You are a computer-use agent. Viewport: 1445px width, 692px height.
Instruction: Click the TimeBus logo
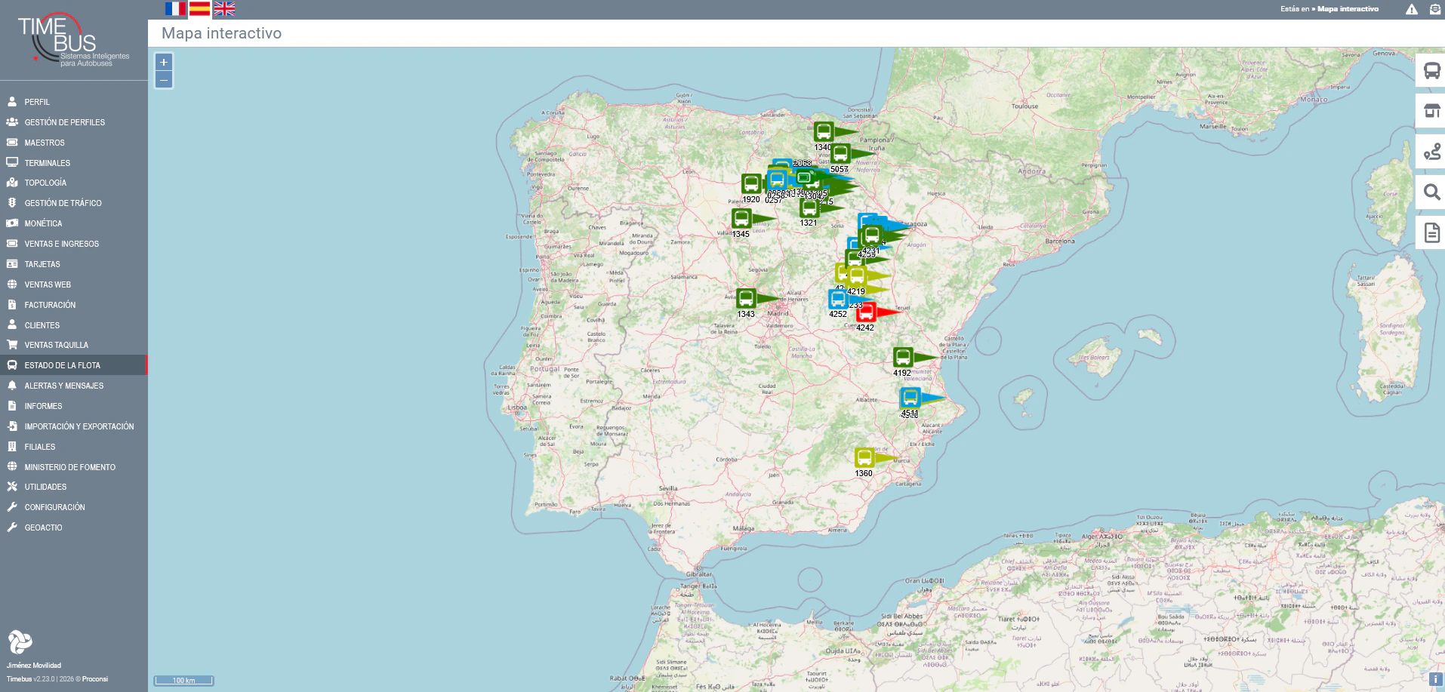point(73,40)
